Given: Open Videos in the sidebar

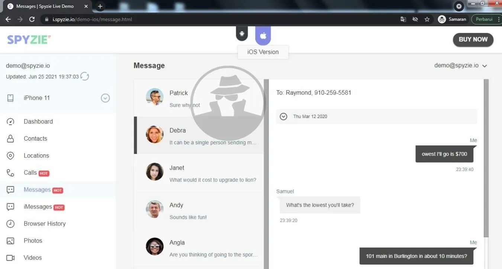Looking at the screenshot, I should [x=33, y=258].
